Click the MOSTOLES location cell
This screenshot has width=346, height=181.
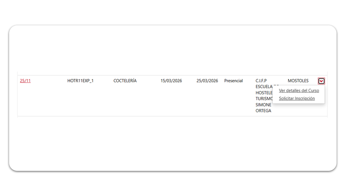298,81
